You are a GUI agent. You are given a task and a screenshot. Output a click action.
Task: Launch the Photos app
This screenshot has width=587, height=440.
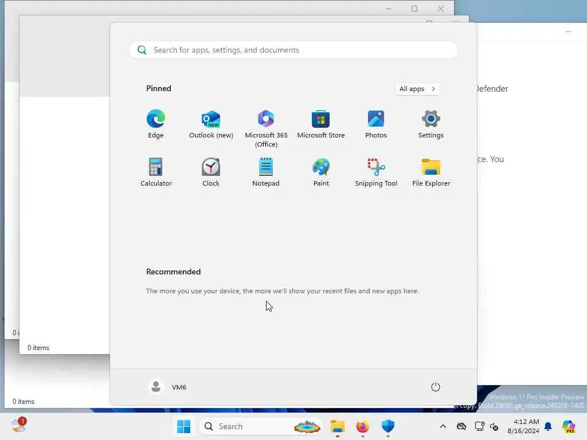(376, 124)
